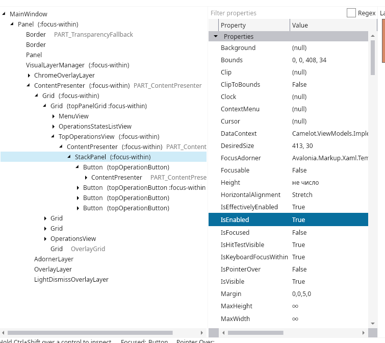This screenshot has height=343, width=385.
Task: Expand ContentPresenter under first topOperationButton
Action: (86, 178)
